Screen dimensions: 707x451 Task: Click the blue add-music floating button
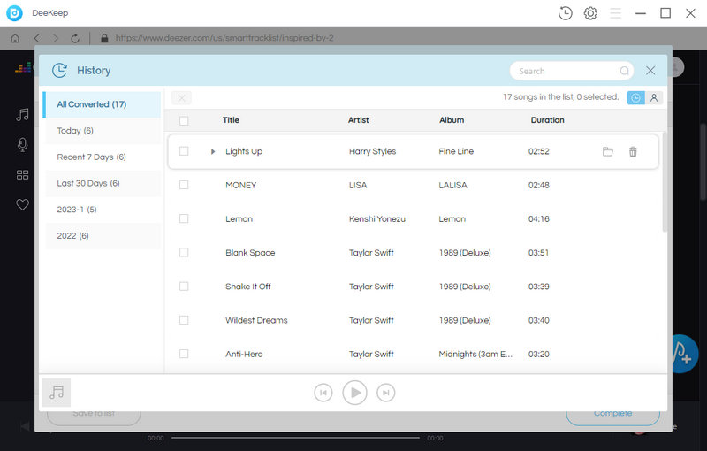point(684,354)
